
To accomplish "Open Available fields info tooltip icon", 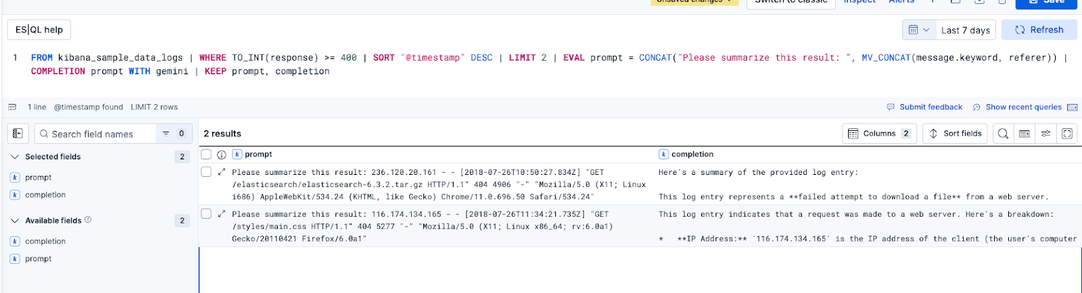I will 88,220.
